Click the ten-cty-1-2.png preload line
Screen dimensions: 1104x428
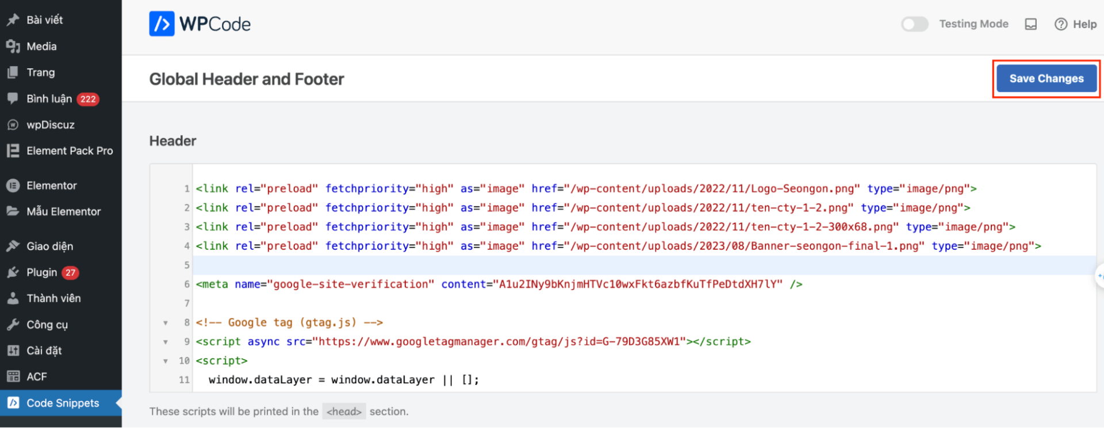pyautogui.click(x=582, y=207)
